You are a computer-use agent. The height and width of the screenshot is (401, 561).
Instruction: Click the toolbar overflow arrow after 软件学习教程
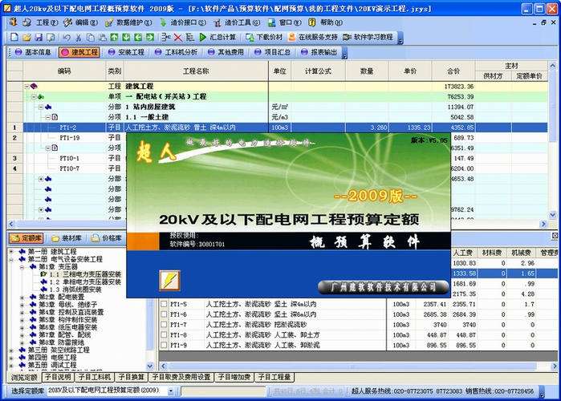[x=400, y=38]
